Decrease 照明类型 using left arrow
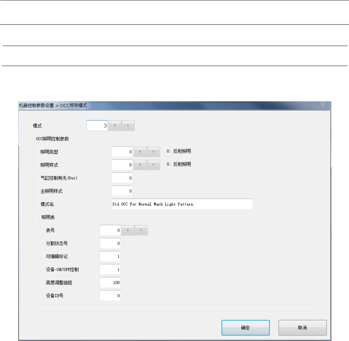This screenshot has height=341, width=349. pyautogui.click(x=140, y=152)
